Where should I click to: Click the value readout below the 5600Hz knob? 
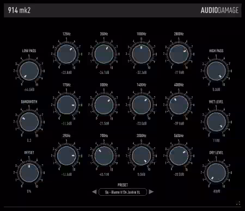(179, 175)
